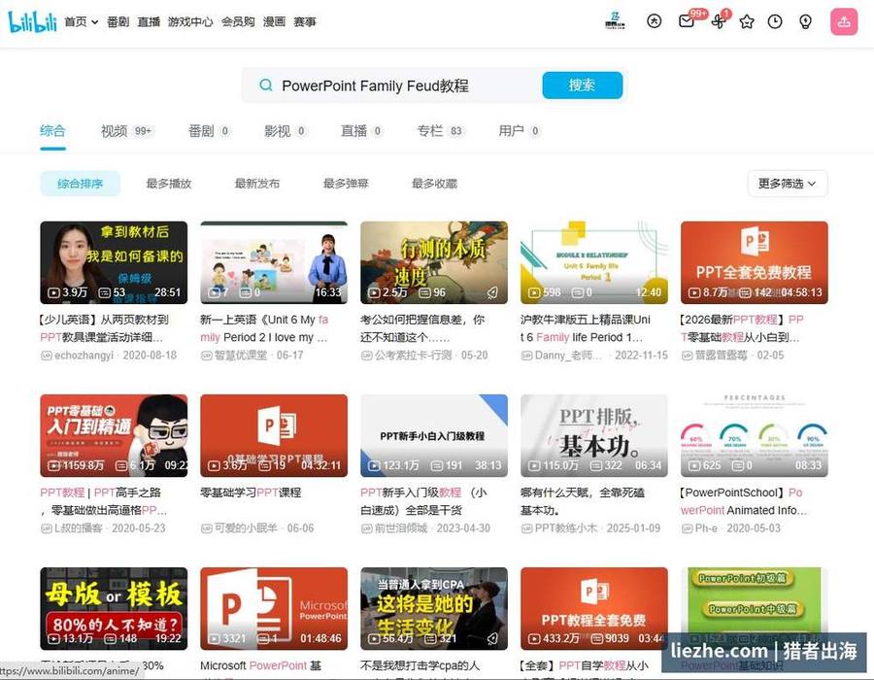
Task: Open the 【PowerPointSchool】 title link
Action: [x=744, y=501]
